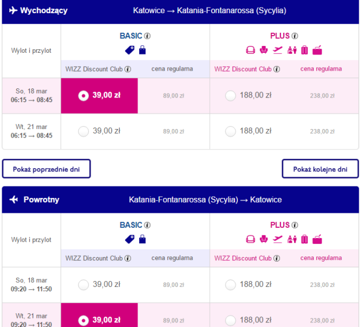Screen dimensions: 360x327
Task: Click the Wychodzący airplane icon in header
Action: click(13, 10)
